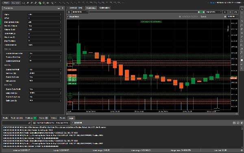244x153 pixels.
Task: Click the first log panel icon on the right
Action: point(234,123)
